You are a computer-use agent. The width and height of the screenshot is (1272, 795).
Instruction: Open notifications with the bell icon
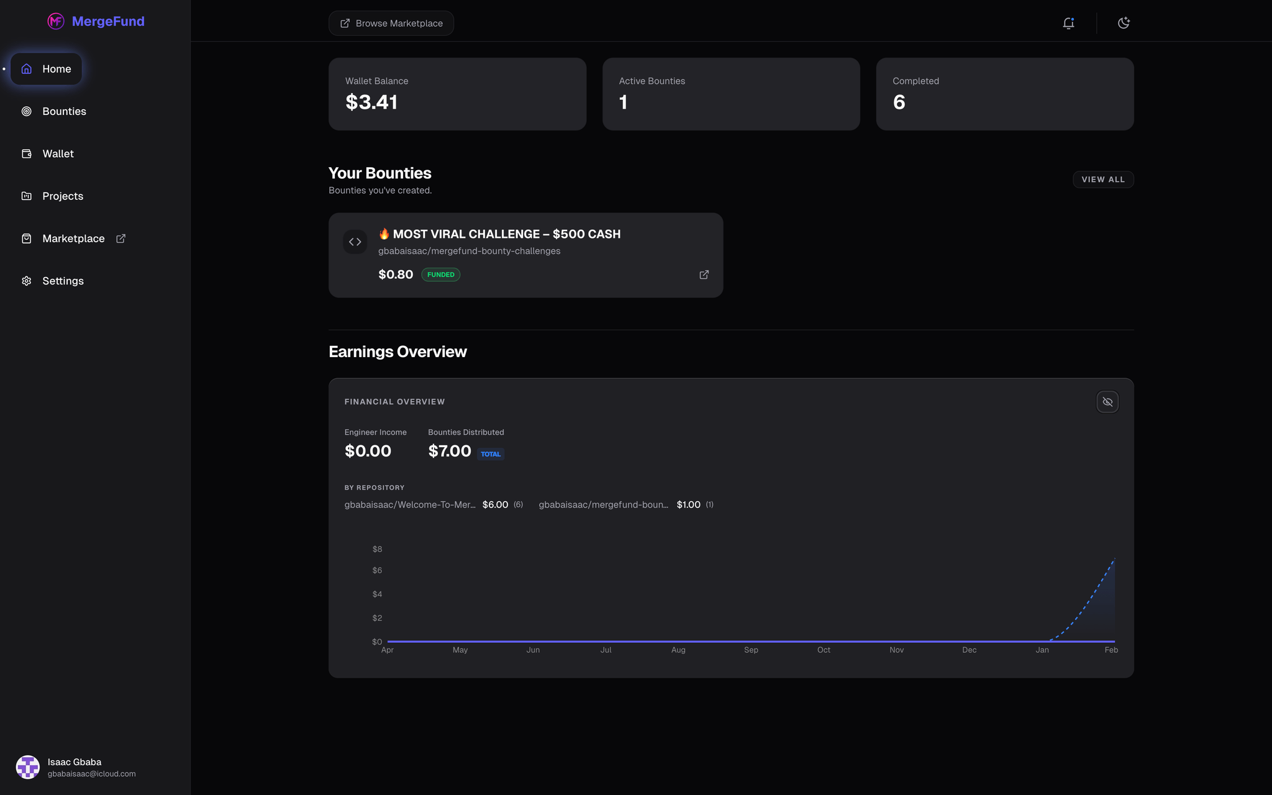pyautogui.click(x=1069, y=22)
